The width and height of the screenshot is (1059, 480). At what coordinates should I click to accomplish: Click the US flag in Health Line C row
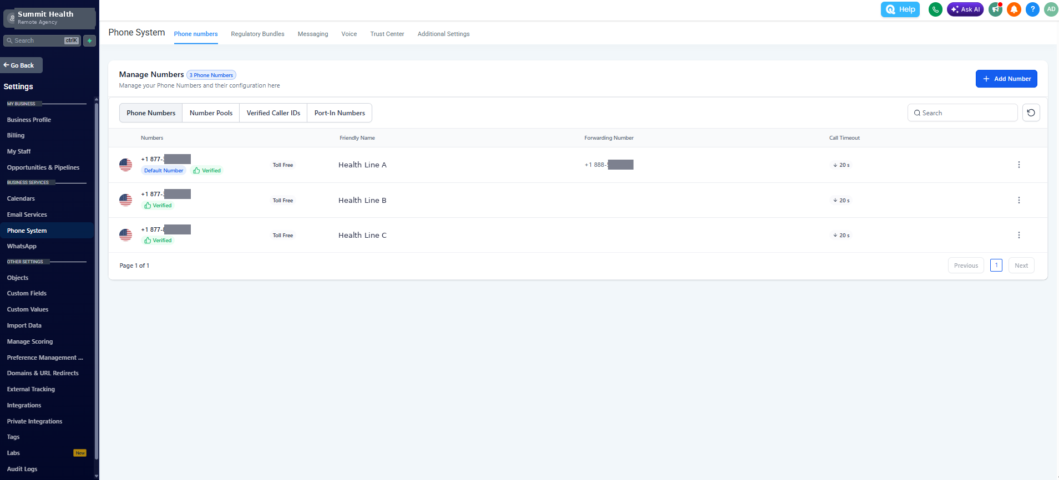coord(126,235)
